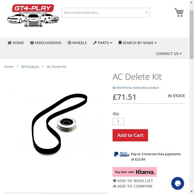Viewport: 194px width, 194px height.
Task: Expand the Parts dropdown menu
Action: point(103,43)
